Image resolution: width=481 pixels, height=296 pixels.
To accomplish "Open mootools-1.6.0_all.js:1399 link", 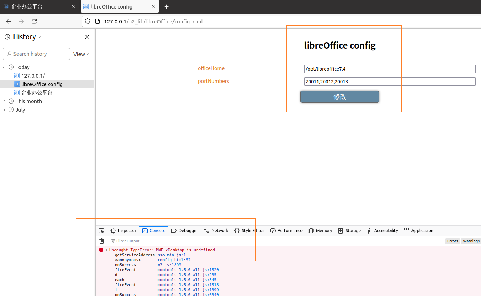I will (188, 290).
